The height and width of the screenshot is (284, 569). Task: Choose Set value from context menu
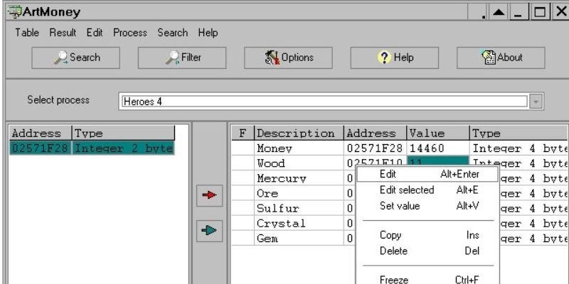coord(427,206)
